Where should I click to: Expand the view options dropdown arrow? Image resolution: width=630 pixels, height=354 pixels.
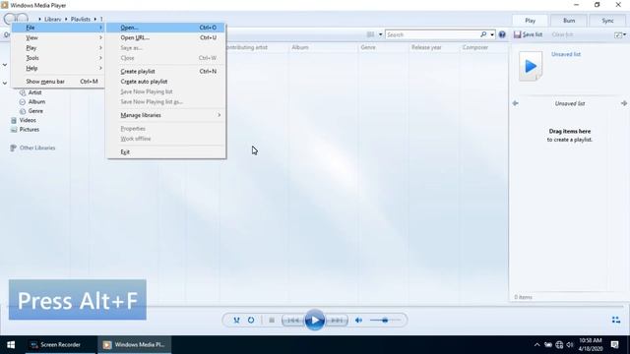point(380,34)
